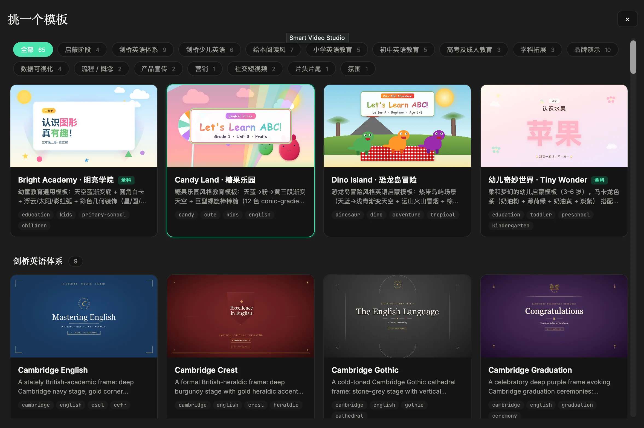The width and height of the screenshot is (644, 428).
Task: Click the Candy Land · 糖果乐园 title
Action: point(215,180)
